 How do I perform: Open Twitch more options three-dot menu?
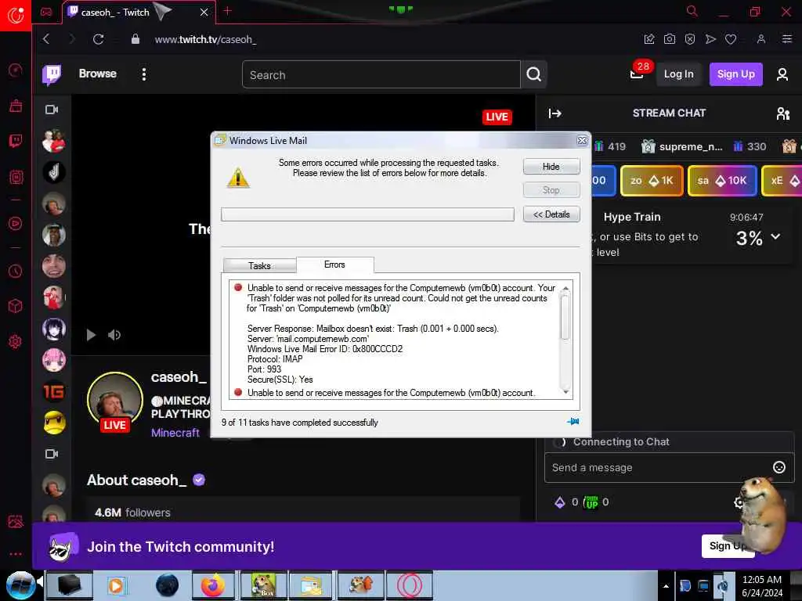(144, 74)
